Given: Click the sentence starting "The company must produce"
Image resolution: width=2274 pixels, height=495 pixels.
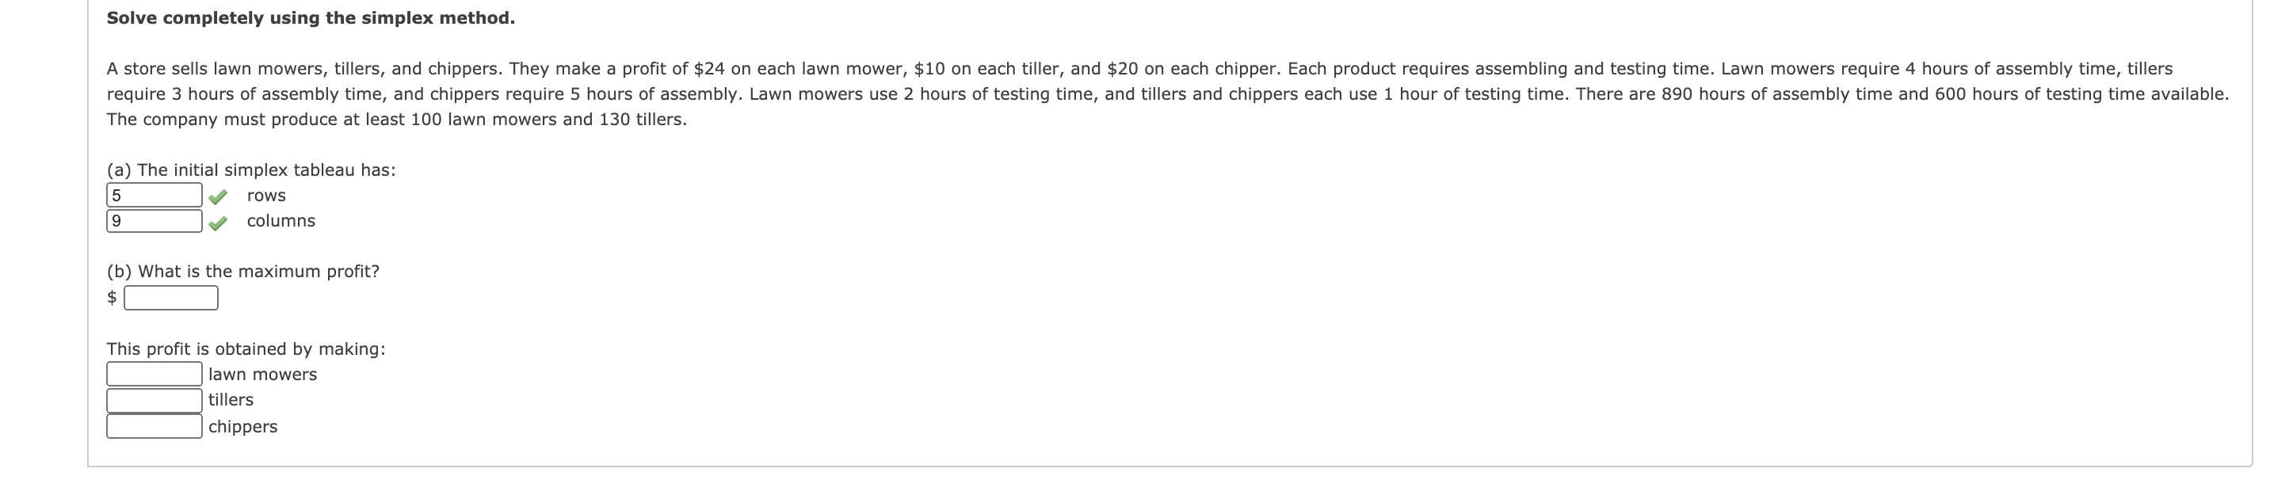Looking at the screenshot, I should (396, 120).
